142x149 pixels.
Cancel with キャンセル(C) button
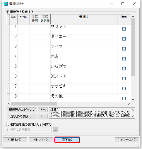coord(127,140)
